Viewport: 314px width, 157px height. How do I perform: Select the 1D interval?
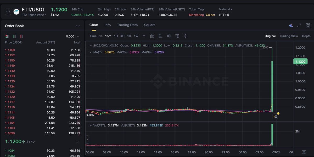tap(129, 36)
